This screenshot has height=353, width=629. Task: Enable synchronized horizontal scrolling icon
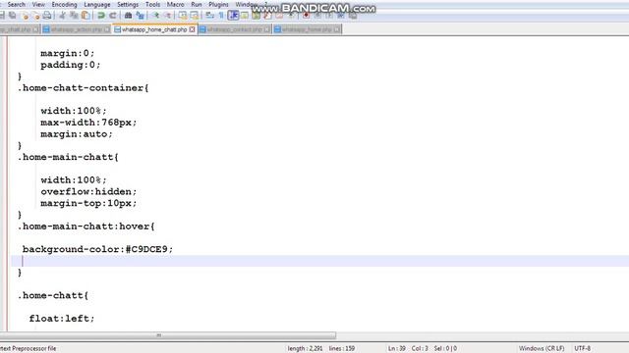point(195,16)
